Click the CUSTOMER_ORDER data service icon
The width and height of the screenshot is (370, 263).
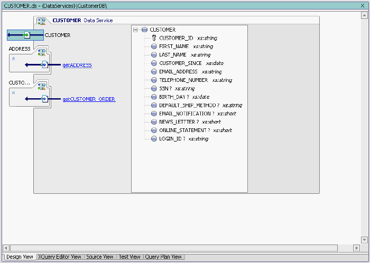coord(42,86)
